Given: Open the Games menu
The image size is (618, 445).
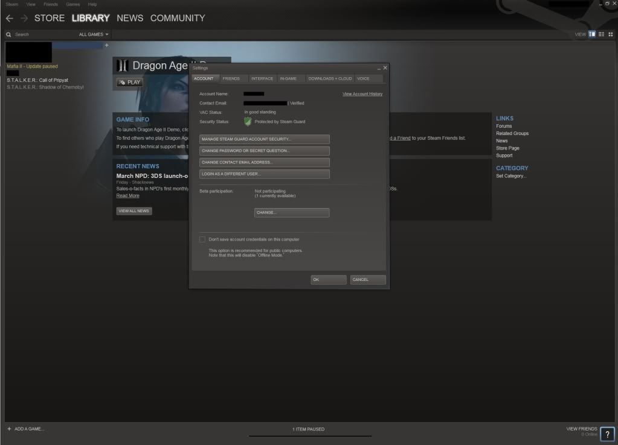Looking at the screenshot, I should click(73, 4).
